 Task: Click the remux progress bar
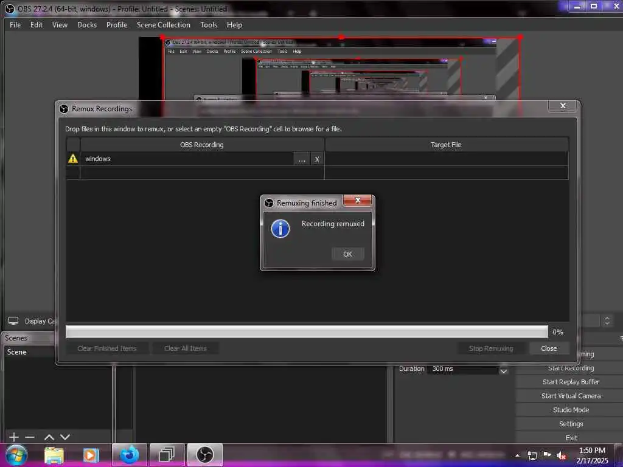(307, 331)
